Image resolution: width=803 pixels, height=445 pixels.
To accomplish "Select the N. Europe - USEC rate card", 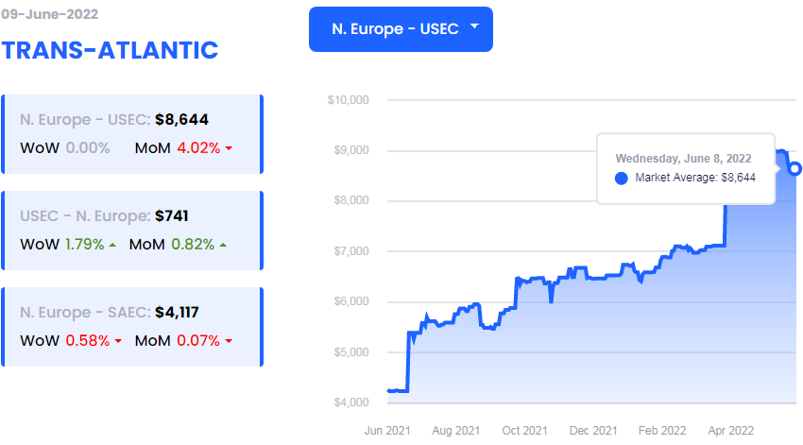I will coord(132,133).
